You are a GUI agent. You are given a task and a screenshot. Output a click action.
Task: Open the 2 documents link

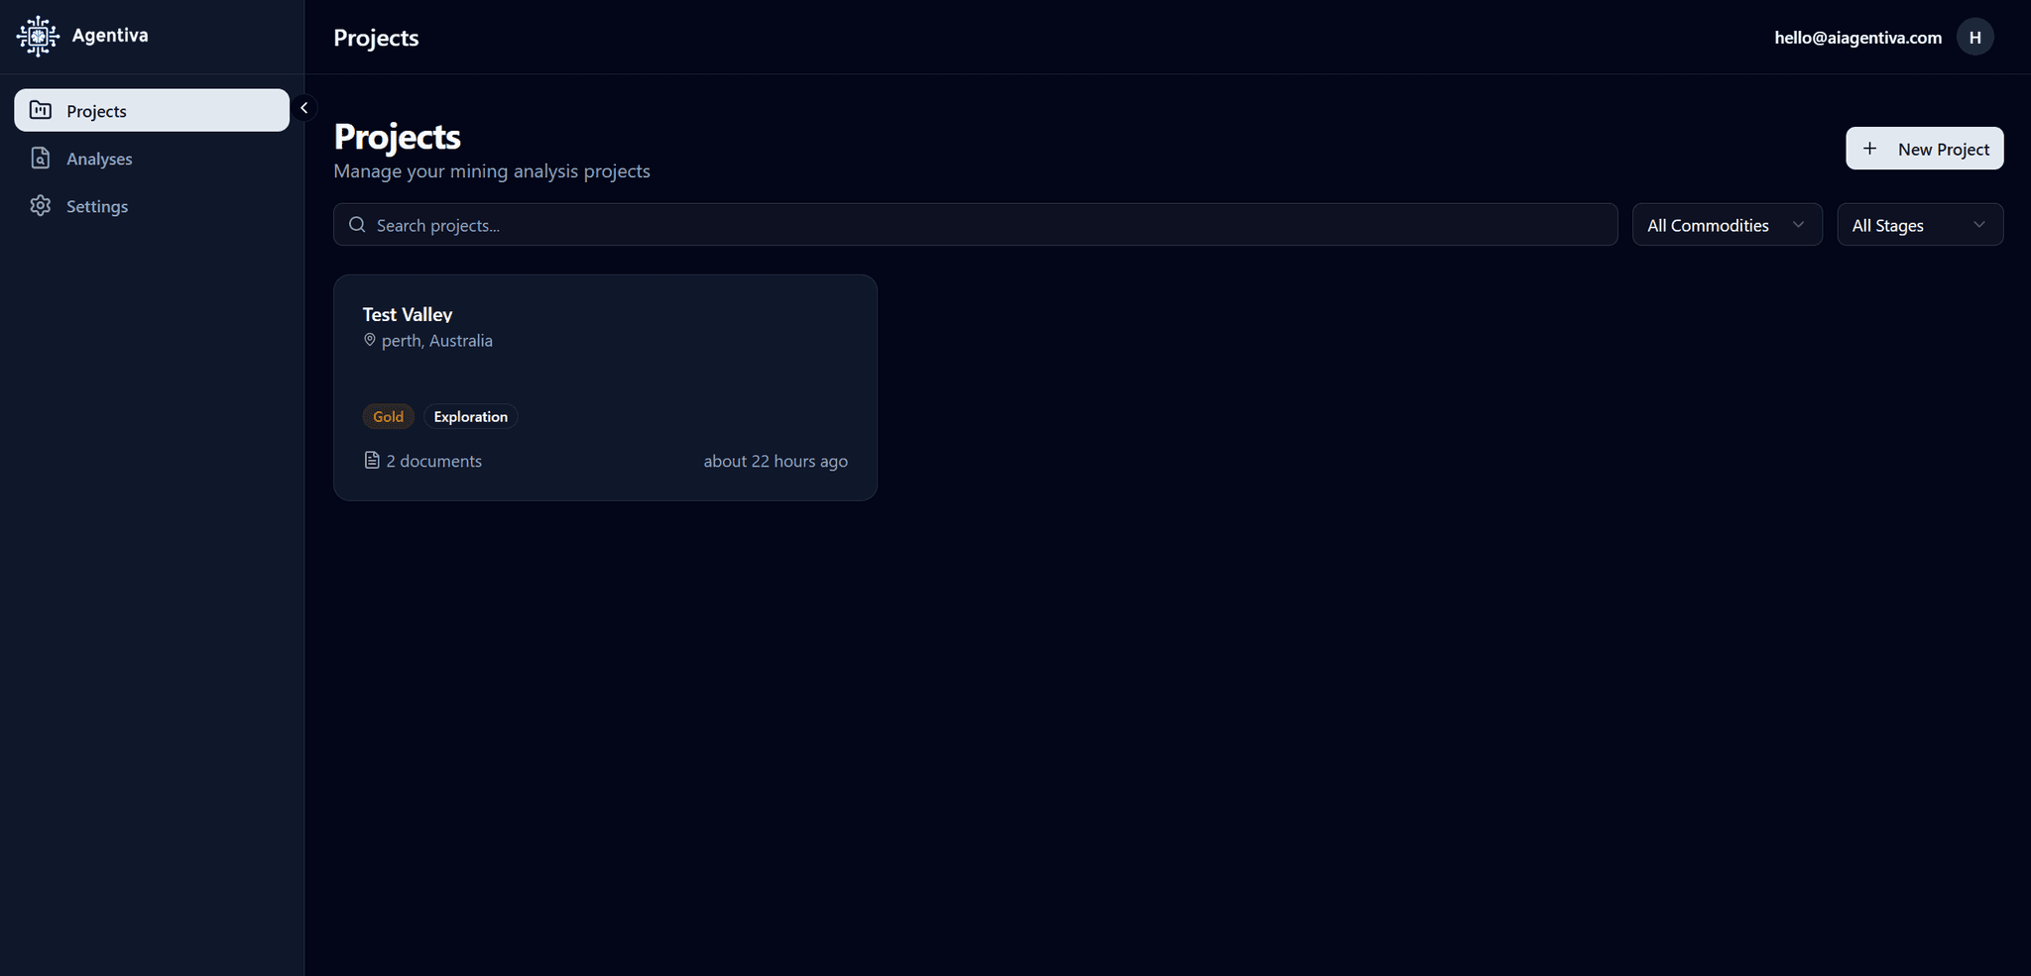point(433,460)
